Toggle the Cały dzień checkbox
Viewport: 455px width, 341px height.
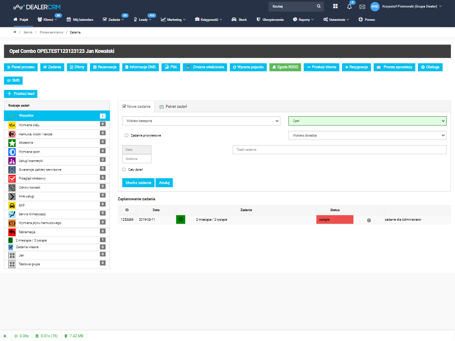(124, 169)
